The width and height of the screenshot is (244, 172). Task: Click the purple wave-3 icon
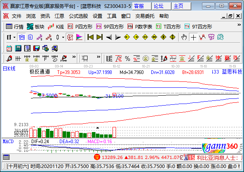pos(40,37)
